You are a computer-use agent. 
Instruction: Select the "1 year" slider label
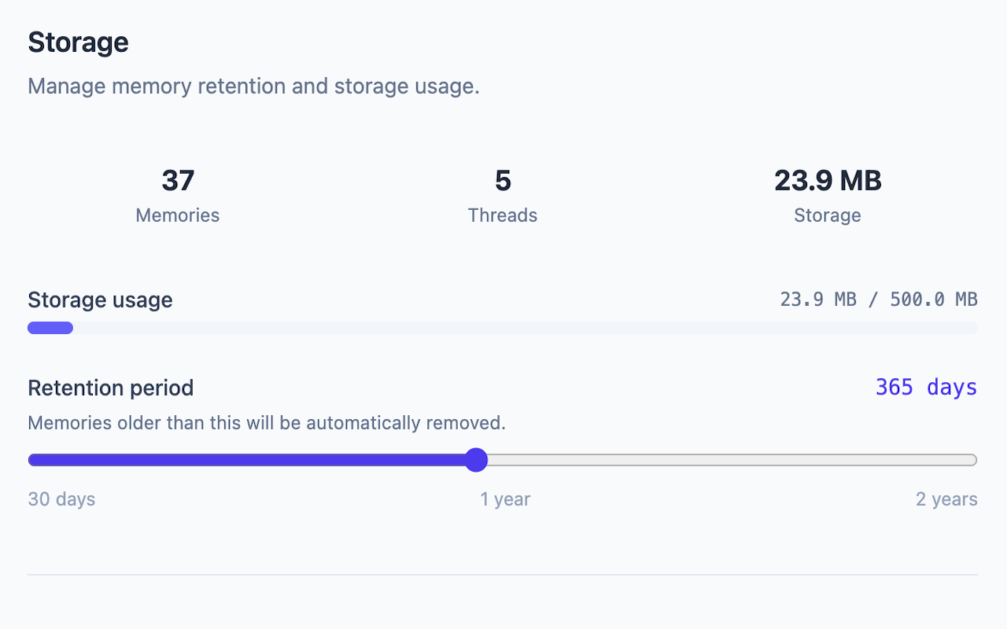pyautogui.click(x=505, y=499)
